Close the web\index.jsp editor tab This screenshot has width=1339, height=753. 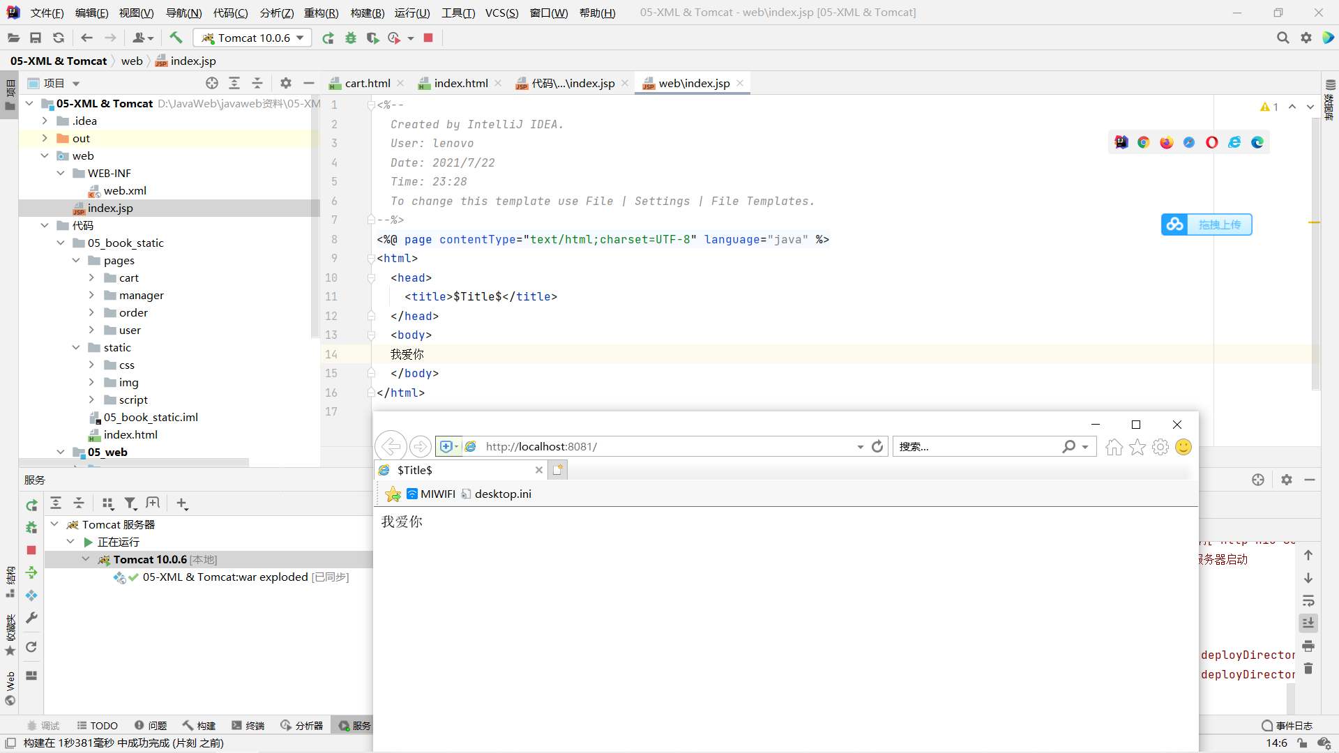click(740, 83)
